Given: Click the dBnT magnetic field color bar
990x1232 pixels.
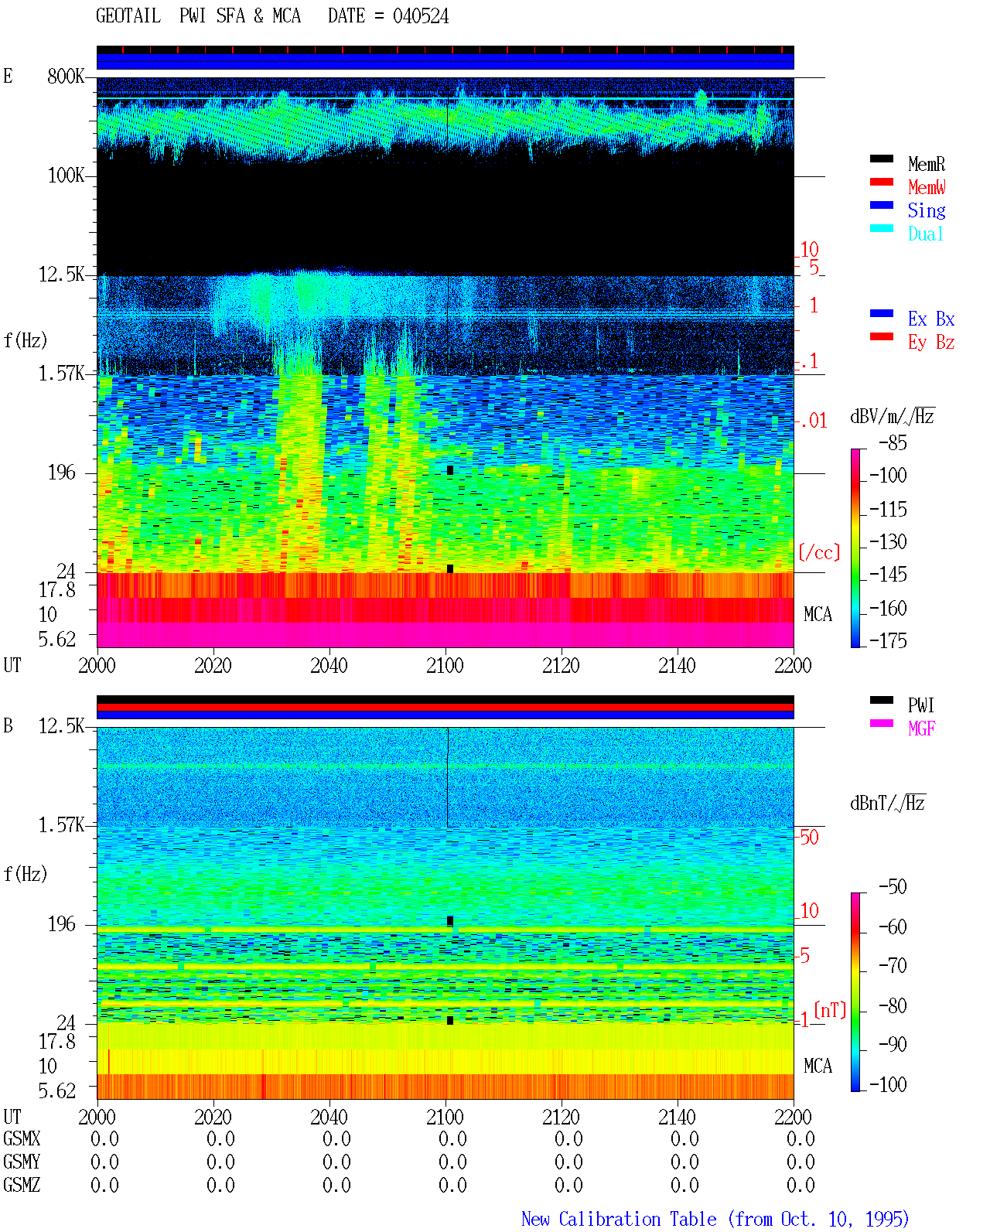Looking at the screenshot, I should 855,992.
